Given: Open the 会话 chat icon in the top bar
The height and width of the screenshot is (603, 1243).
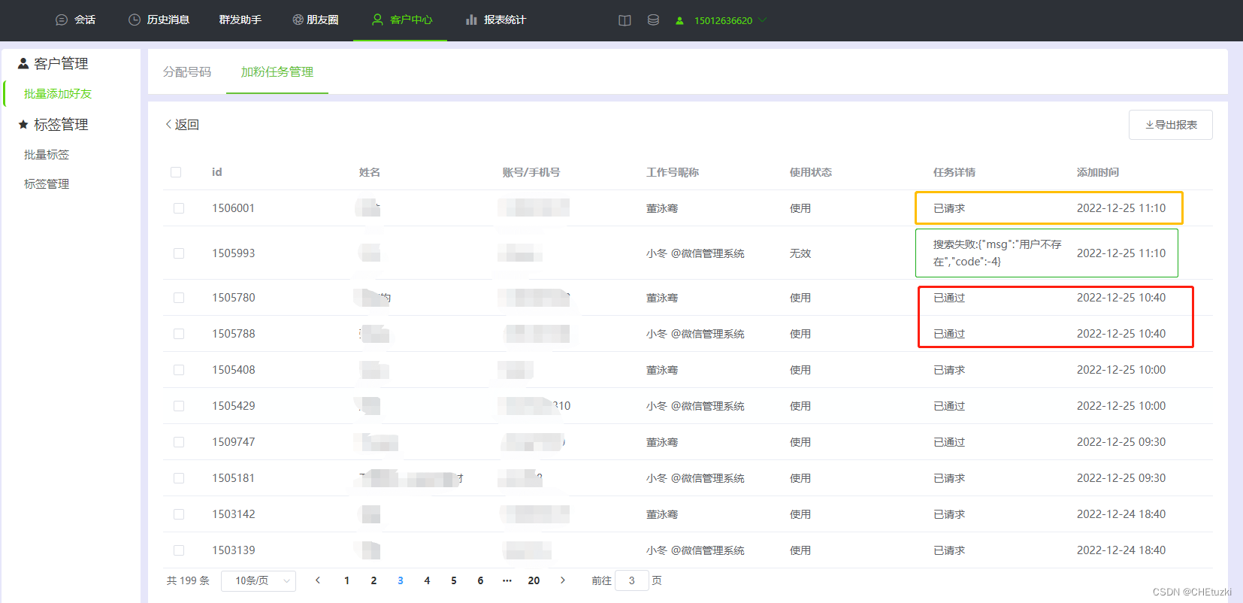Looking at the screenshot, I should [x=62, y=20].
